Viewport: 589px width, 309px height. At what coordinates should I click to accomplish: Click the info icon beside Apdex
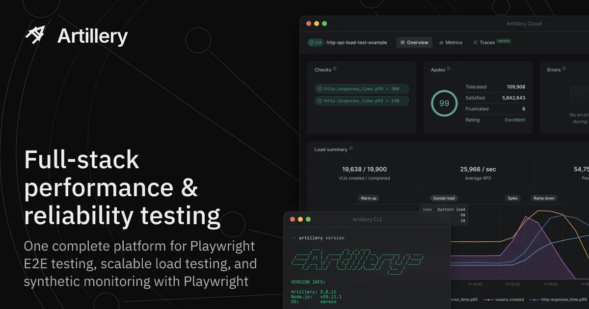(x=449, y=69)
